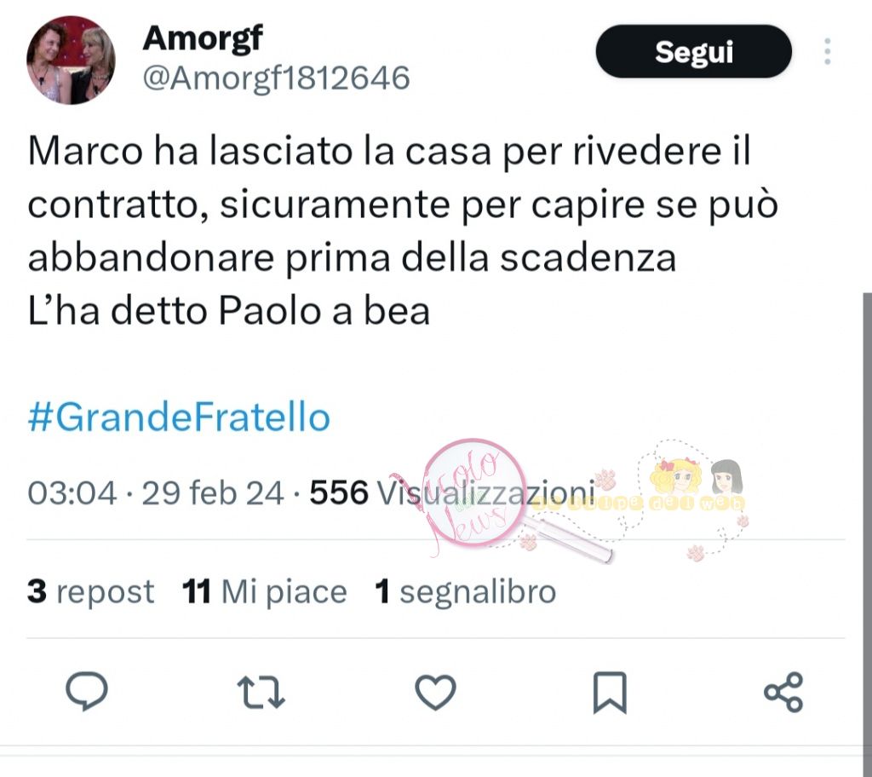Like the tweet with the heart icon
This screenshot has height=777, width=872.
435,692
